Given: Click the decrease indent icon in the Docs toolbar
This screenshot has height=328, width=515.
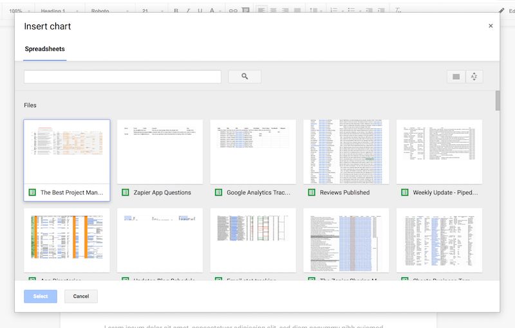Looking at the screenshot, I should [369, 11].
